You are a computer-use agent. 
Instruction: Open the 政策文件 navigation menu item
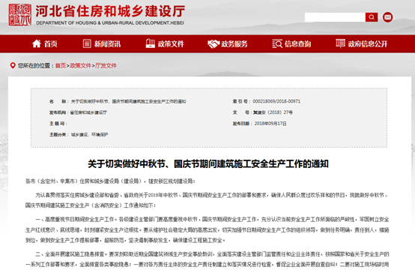[165, 43]
